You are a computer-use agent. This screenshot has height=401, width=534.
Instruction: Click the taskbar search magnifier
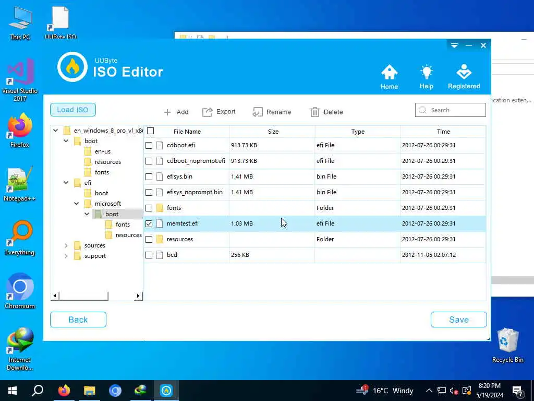pos(38,391)
